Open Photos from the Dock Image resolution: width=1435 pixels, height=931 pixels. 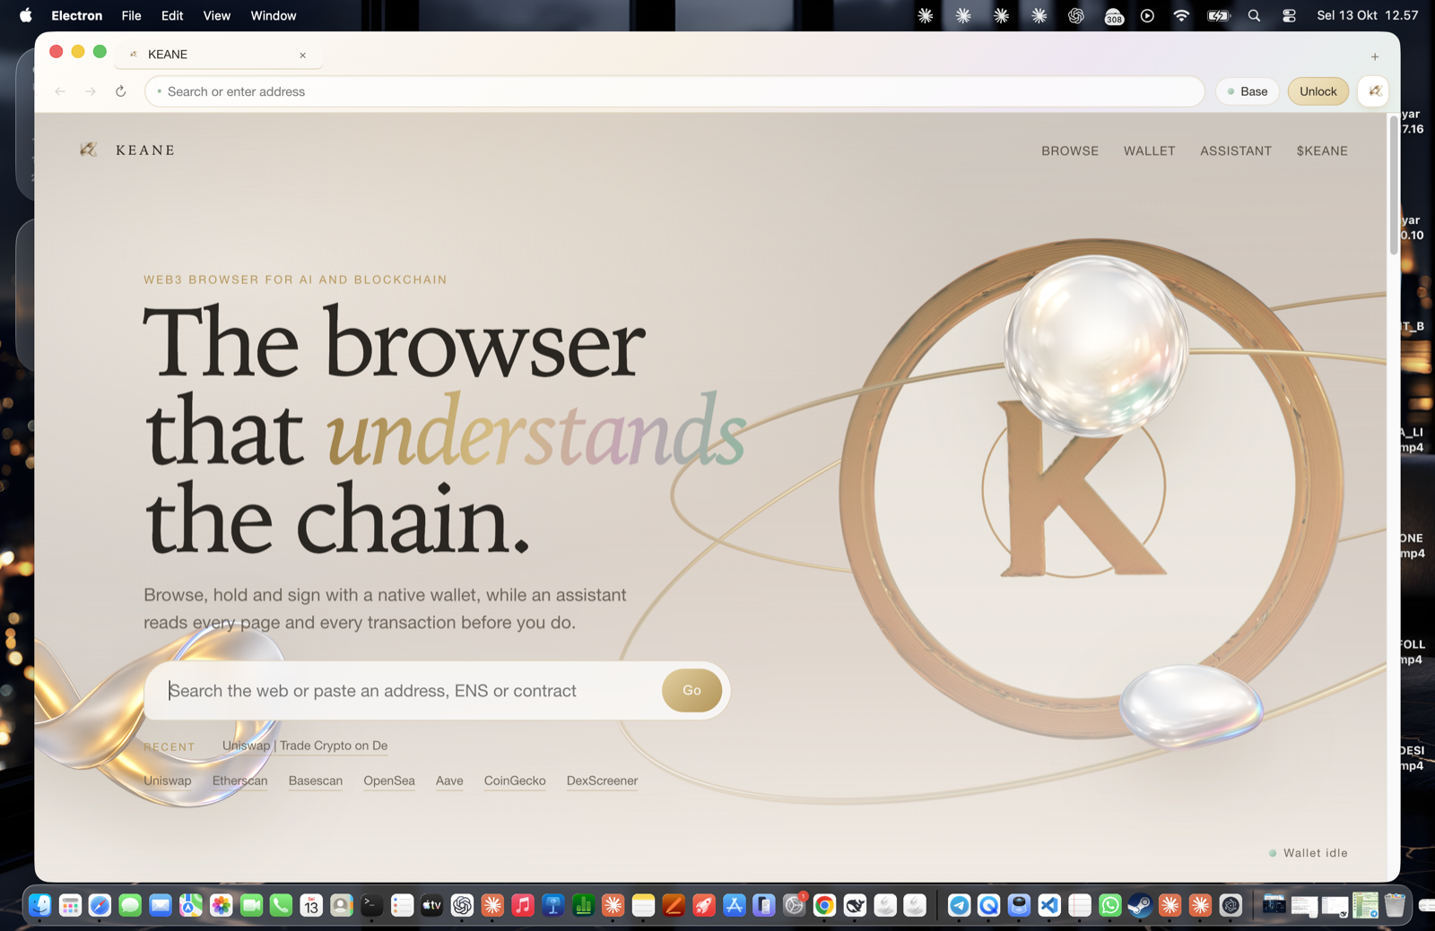(x=221, y=905)
